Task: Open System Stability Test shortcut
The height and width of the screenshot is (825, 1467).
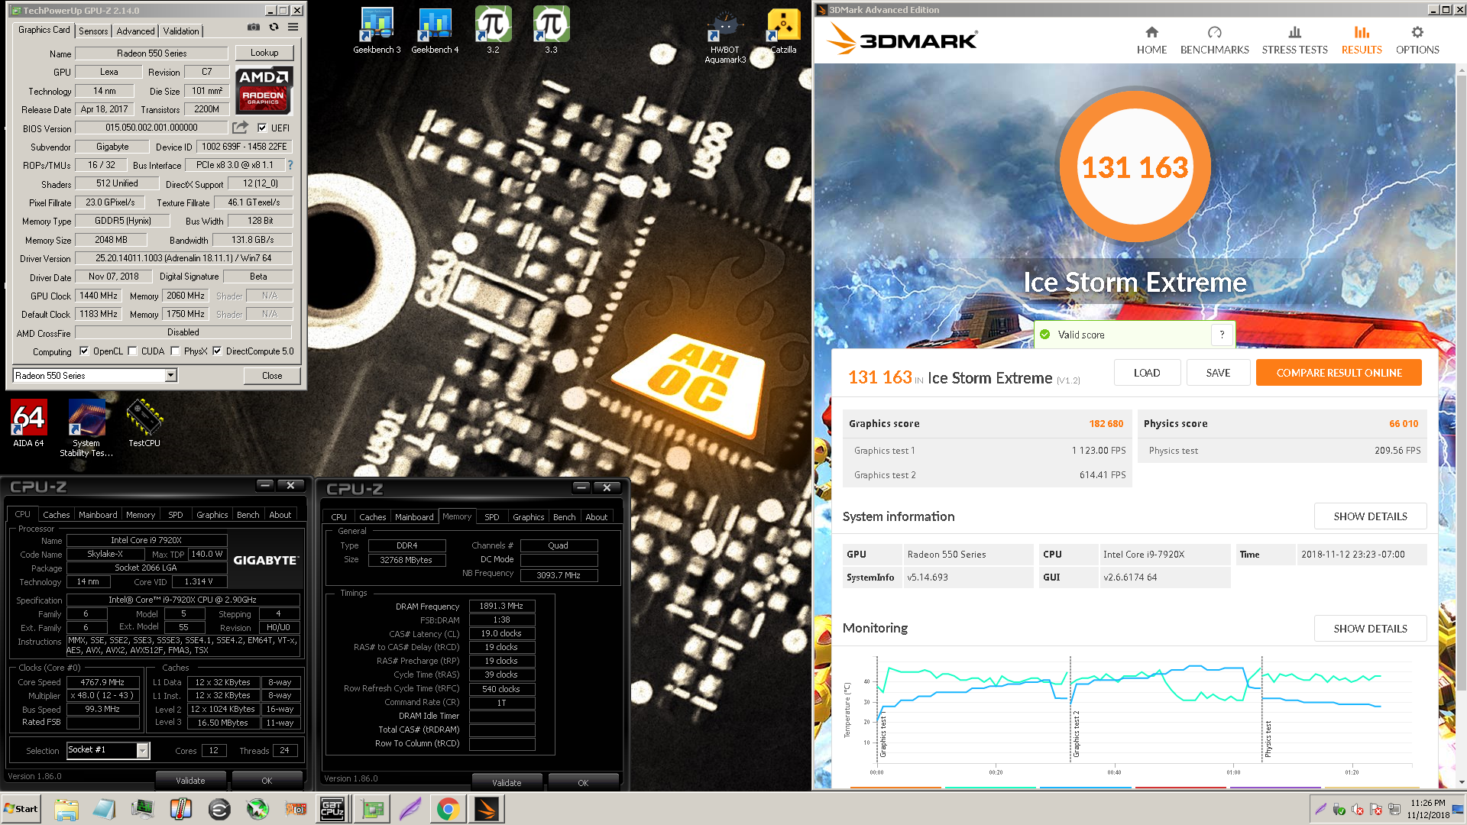Action: (86, 428)
